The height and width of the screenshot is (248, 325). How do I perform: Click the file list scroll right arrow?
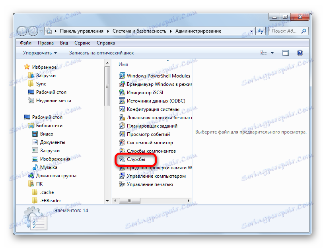coord(189,201)
